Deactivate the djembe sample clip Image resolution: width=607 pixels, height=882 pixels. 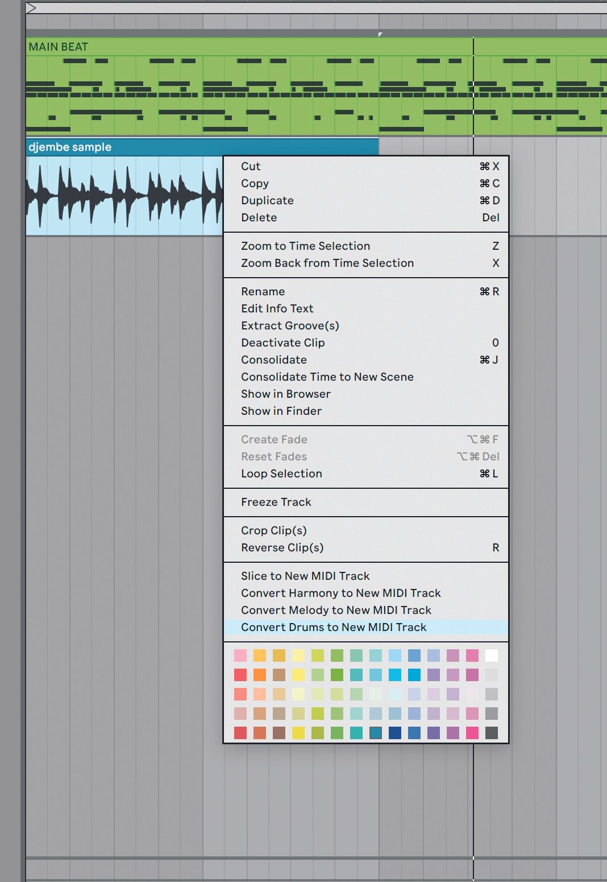click(x=282, y=343)
